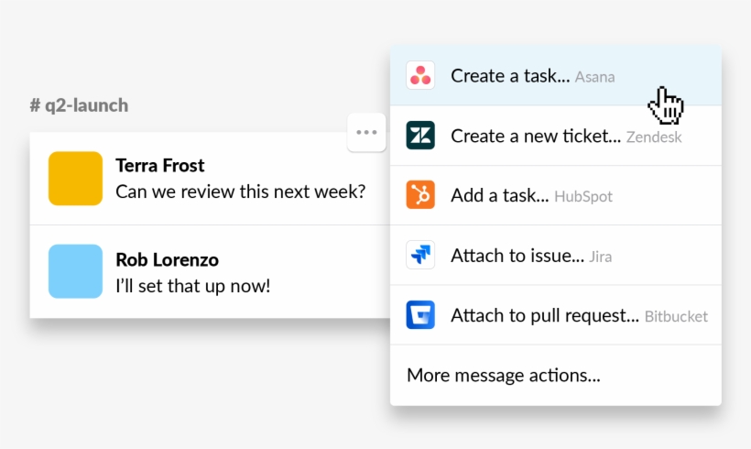Click Rob Lorenzo's blue avatar
The width and height of the screenshot is (751, 449).
(x=75, y=271)
